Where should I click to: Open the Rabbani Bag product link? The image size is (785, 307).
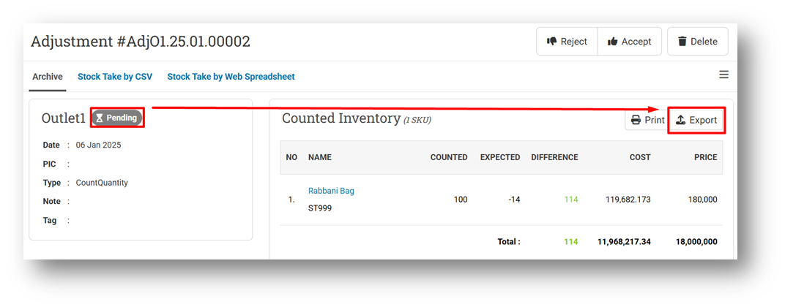331,191
